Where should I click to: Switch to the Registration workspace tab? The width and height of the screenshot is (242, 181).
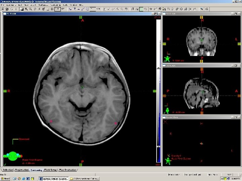pyautogui.click(x=22, y=170)
